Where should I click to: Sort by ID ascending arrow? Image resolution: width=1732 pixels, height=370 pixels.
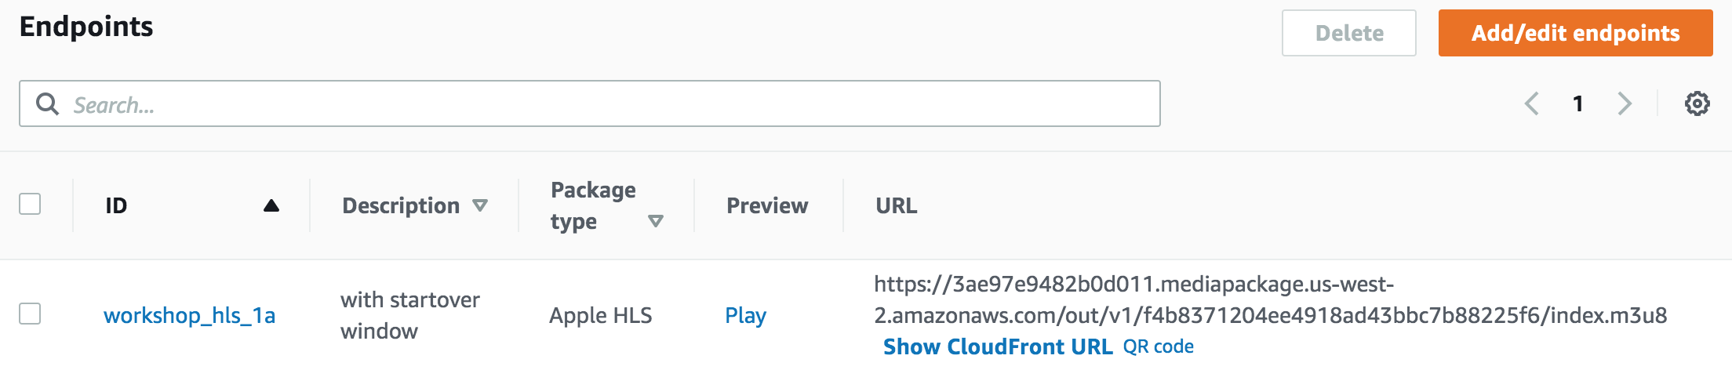click(x=271, y=205)
